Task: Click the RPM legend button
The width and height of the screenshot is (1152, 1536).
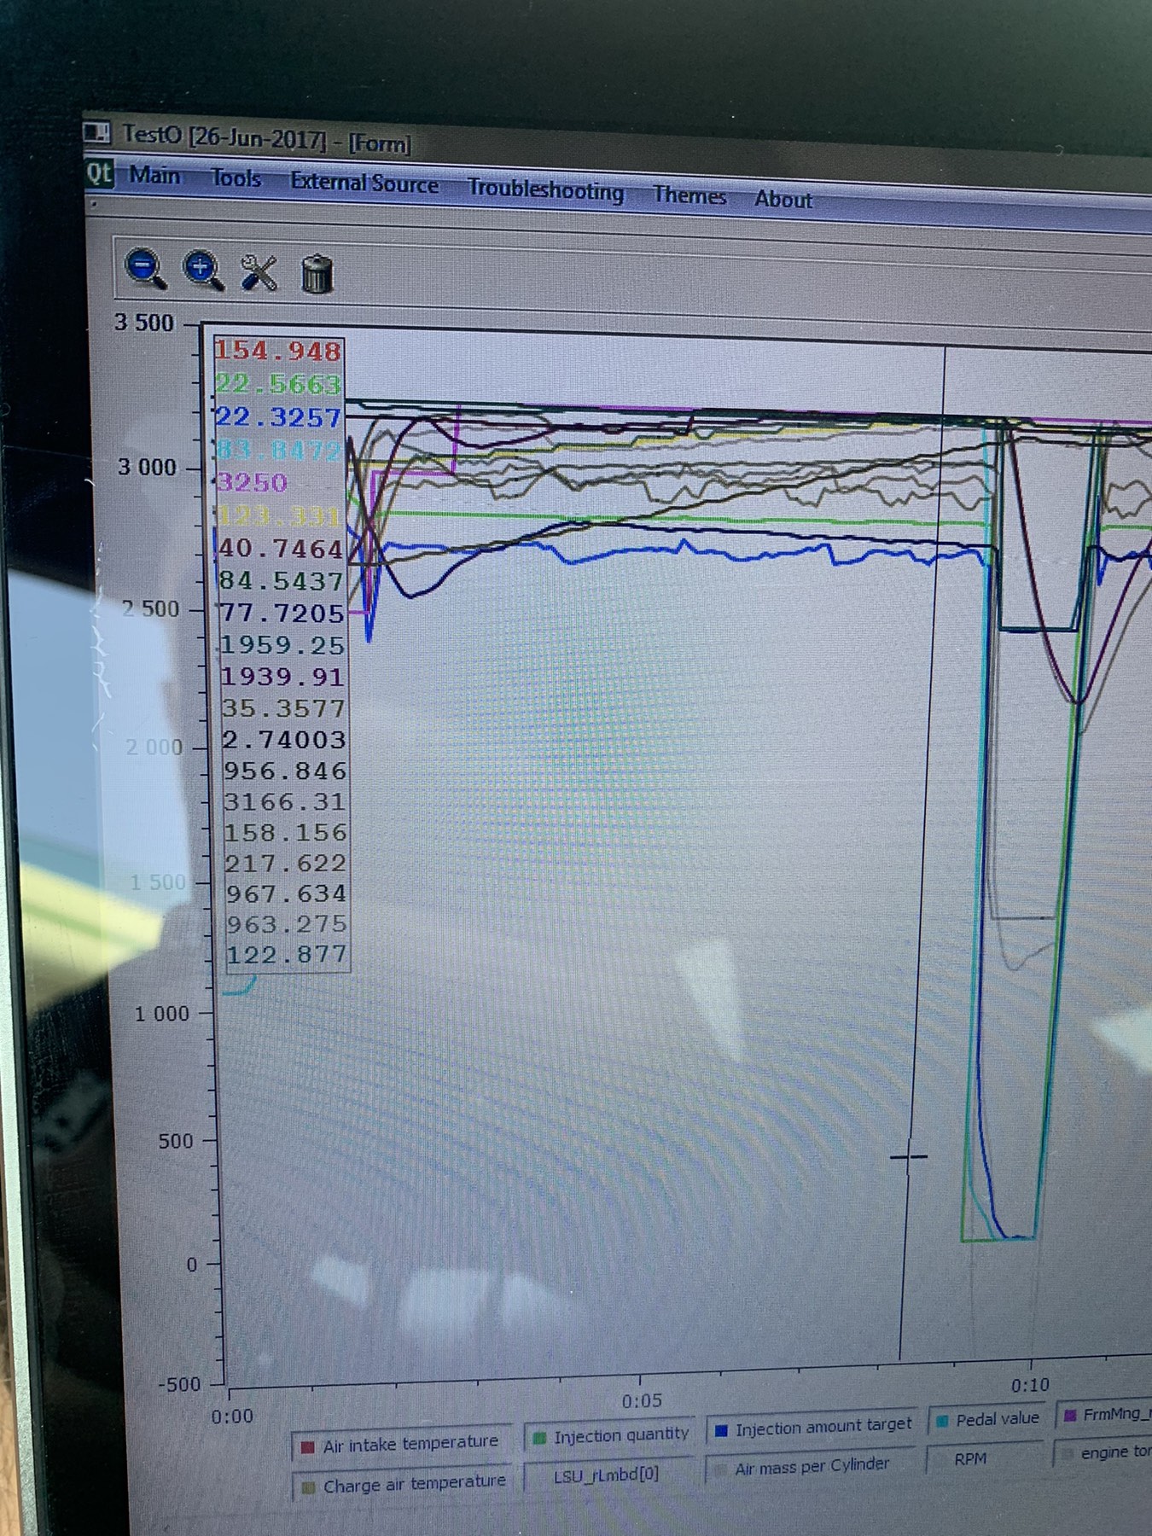Action: tap(970, 1460)
